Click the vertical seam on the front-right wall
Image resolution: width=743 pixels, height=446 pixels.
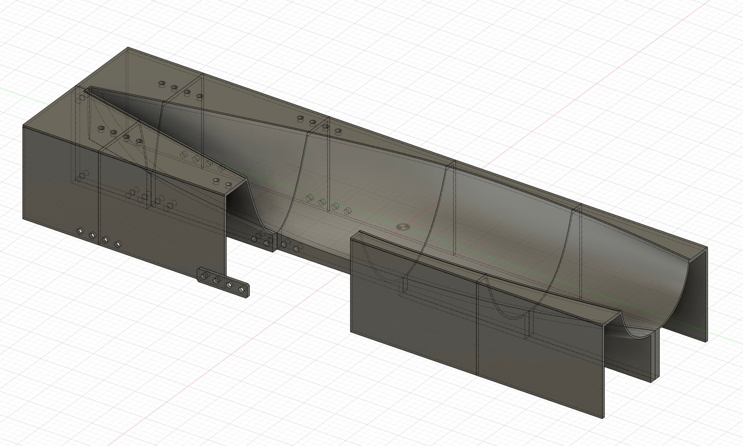click(478, 329)
